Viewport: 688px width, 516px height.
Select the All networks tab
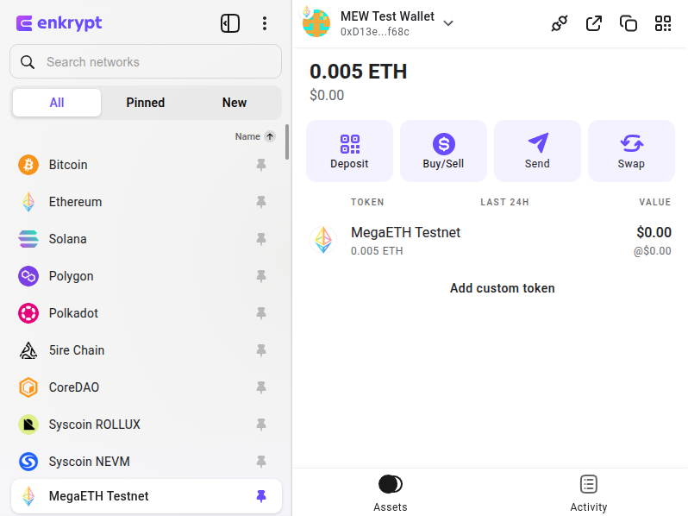pos(57,103)
